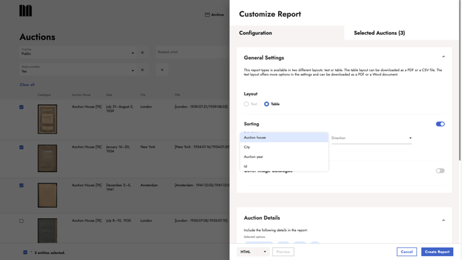Open the Visibility dropdown
This screenshot has width=462, height=260.
point(78,52)
